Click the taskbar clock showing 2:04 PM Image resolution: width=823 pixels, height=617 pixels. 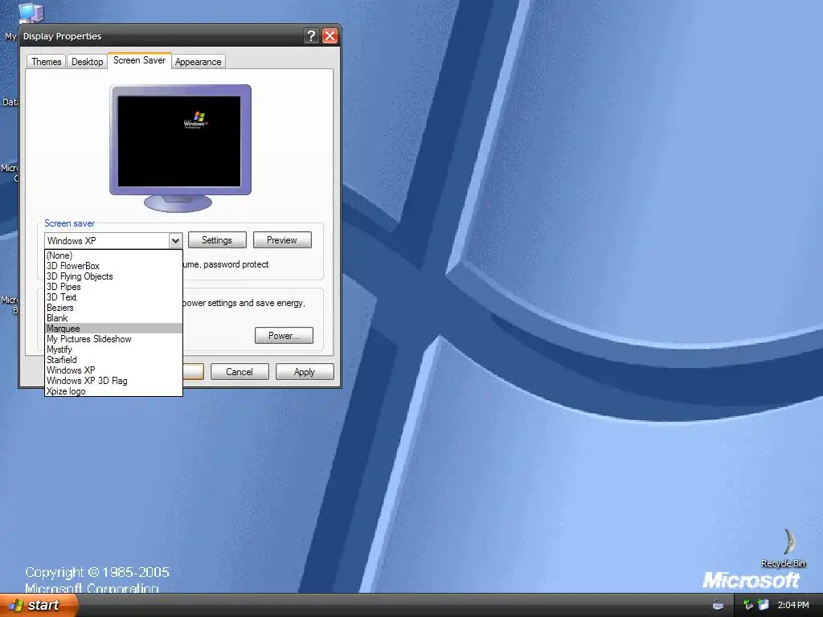793,605
